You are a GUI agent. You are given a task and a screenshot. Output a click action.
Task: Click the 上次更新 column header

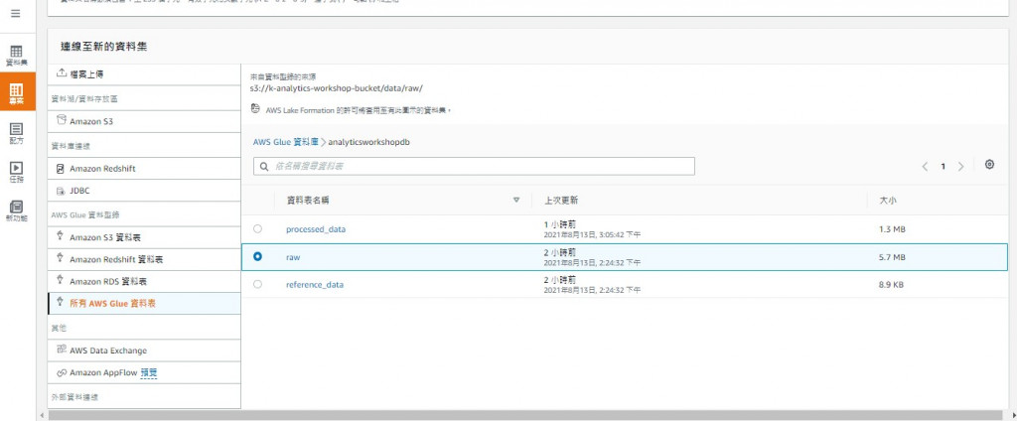pyautogui.click(x=562, y=201)
